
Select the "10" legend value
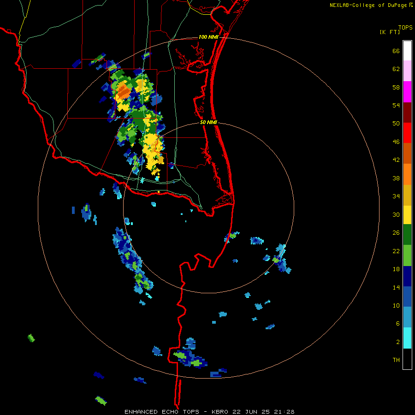click(396, 305)
